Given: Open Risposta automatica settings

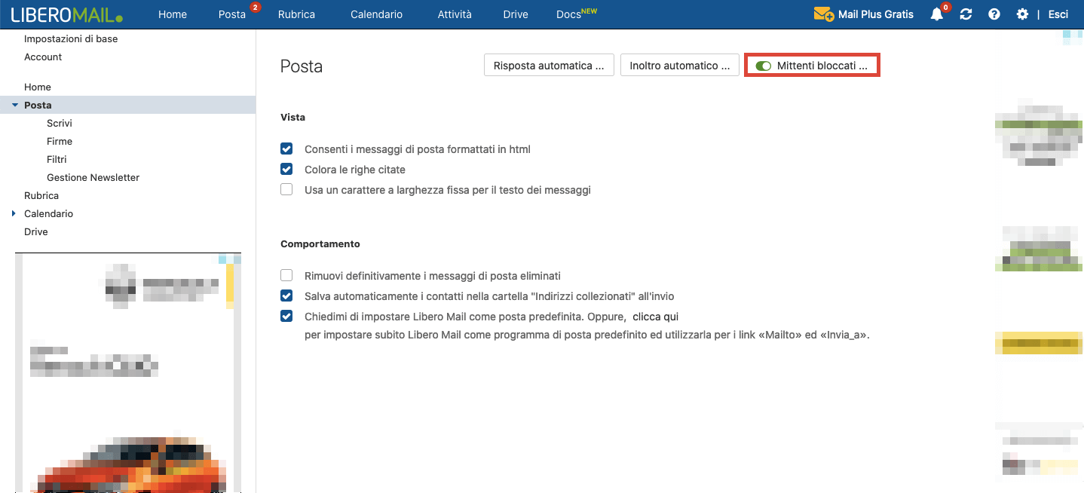Looking at the screenshot, I should click(x=549, y=66).
